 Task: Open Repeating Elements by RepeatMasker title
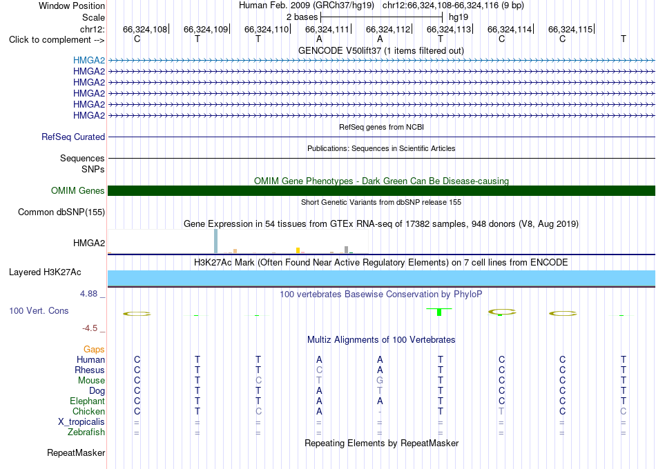(x=381, y=443)
